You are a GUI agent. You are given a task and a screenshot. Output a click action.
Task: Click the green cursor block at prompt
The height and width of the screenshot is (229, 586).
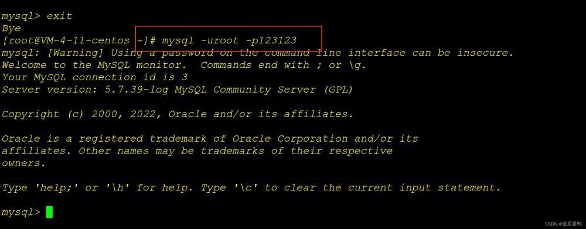[49, 212]
